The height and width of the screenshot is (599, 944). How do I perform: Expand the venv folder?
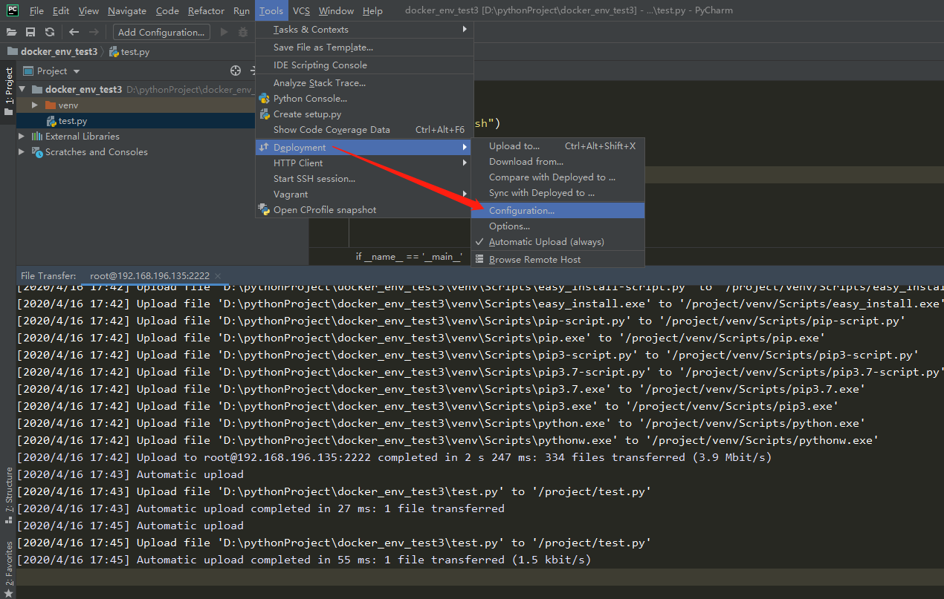click(34, 105)
